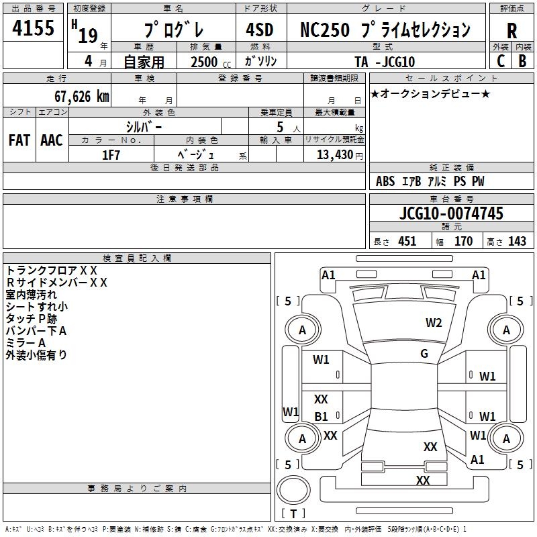The width and height of the screenshot is (537, 537).
Task: Click the W2 mark on the hood
Action: [x=434, y=323]
